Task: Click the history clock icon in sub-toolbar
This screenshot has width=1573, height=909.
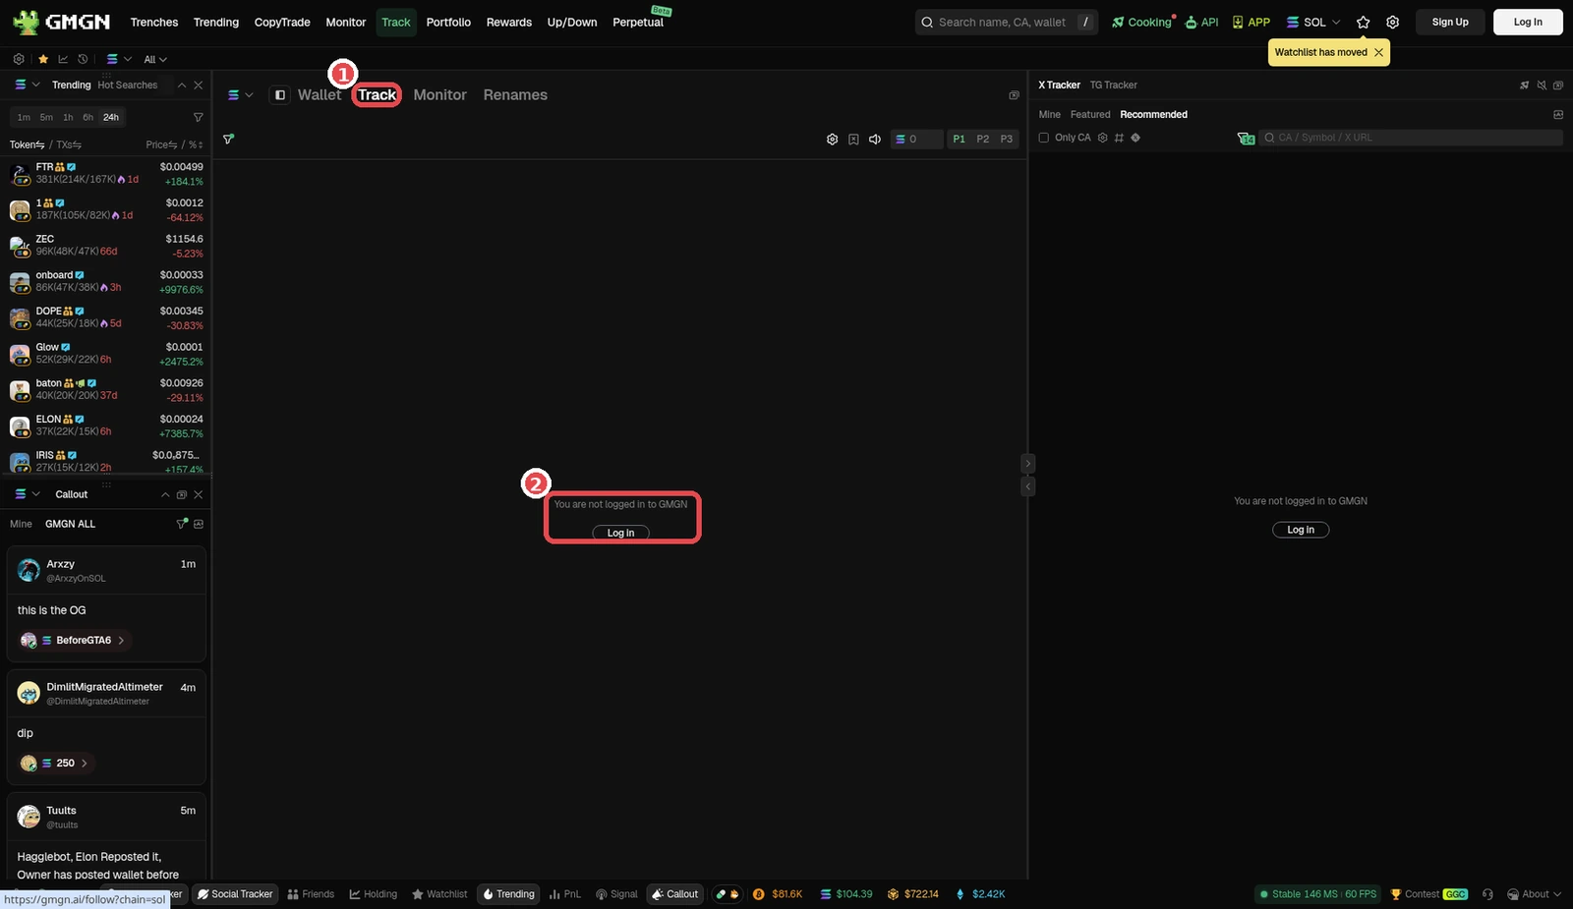Action: pos(83,59)
